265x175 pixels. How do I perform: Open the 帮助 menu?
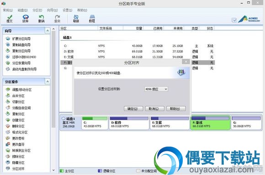click(x=82, y=11)
